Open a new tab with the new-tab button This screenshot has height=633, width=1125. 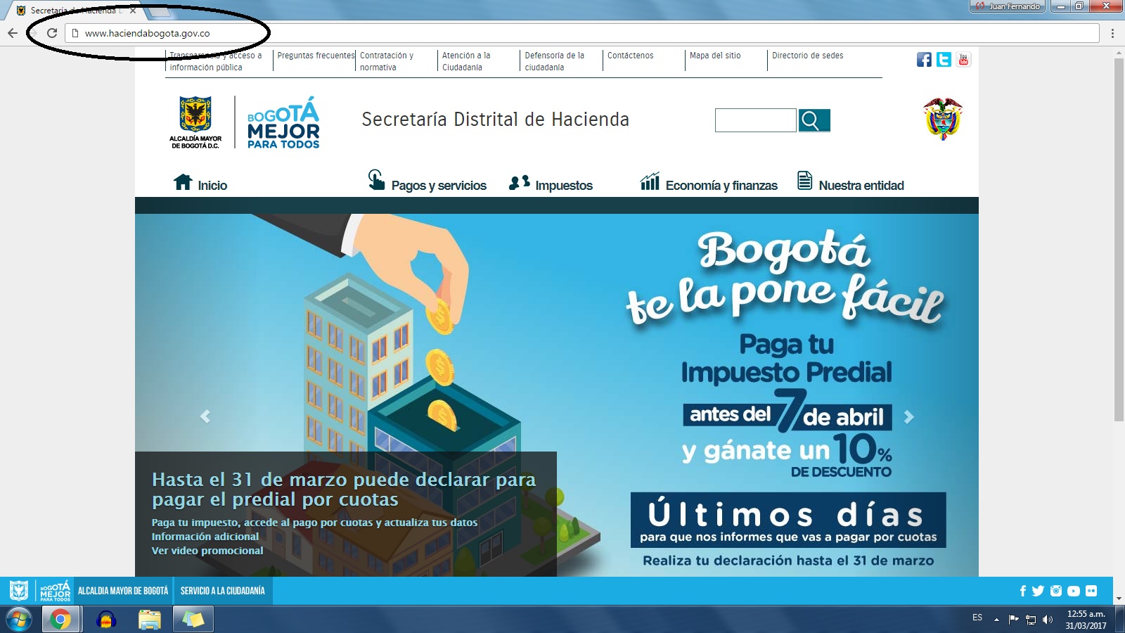coord(160,11)
